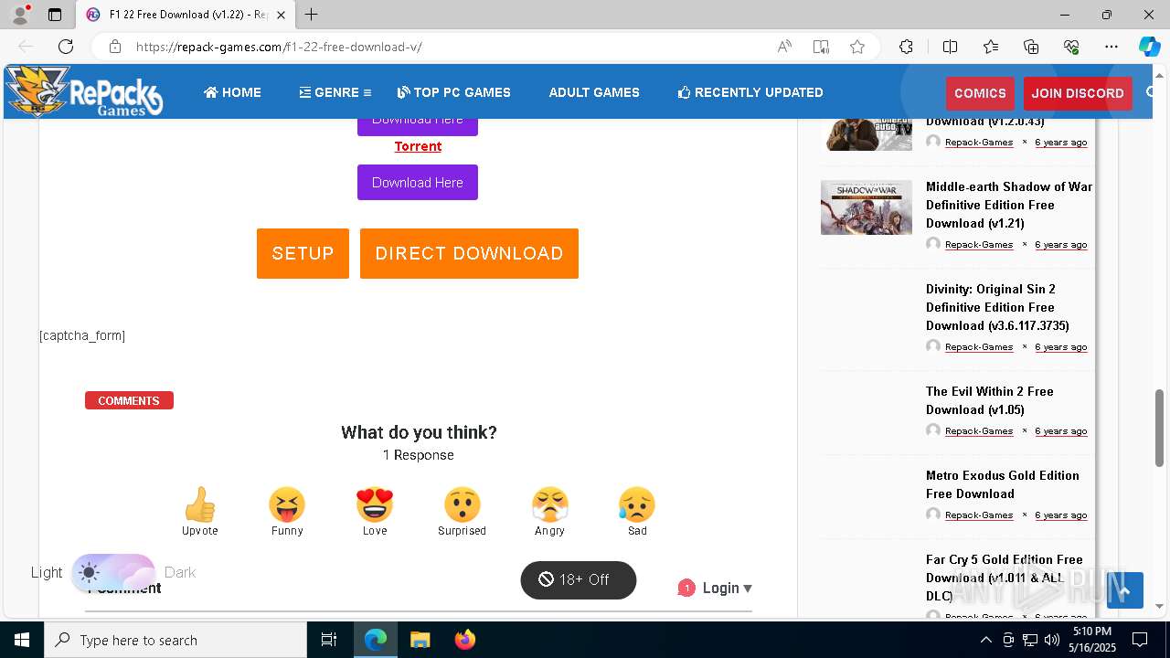1170x658 pixels.
Task: Open Middle-earth Shadow of War article link
Action: click(1009, 205)
